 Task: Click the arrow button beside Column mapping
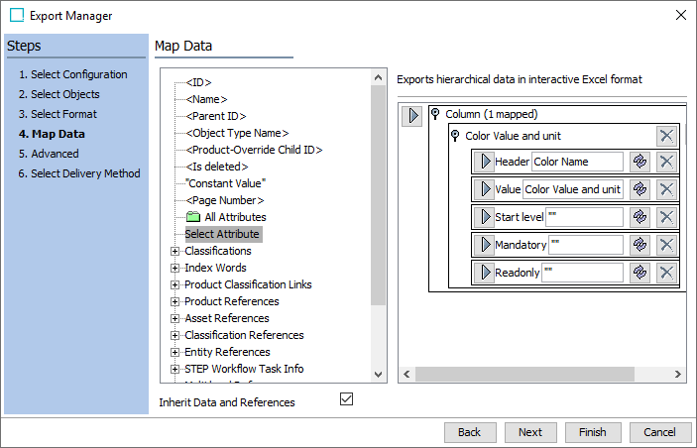tap(411, 116)
